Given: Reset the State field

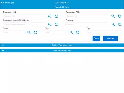Looking at the screenshot, I should click(36, 32).
